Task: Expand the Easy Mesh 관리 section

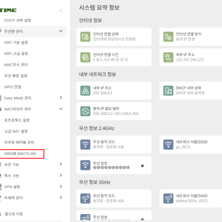Action: tap(61, 98)
